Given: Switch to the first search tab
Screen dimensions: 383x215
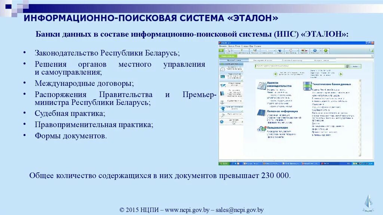Looking at the screenshot, I should [x=234, y=60].
